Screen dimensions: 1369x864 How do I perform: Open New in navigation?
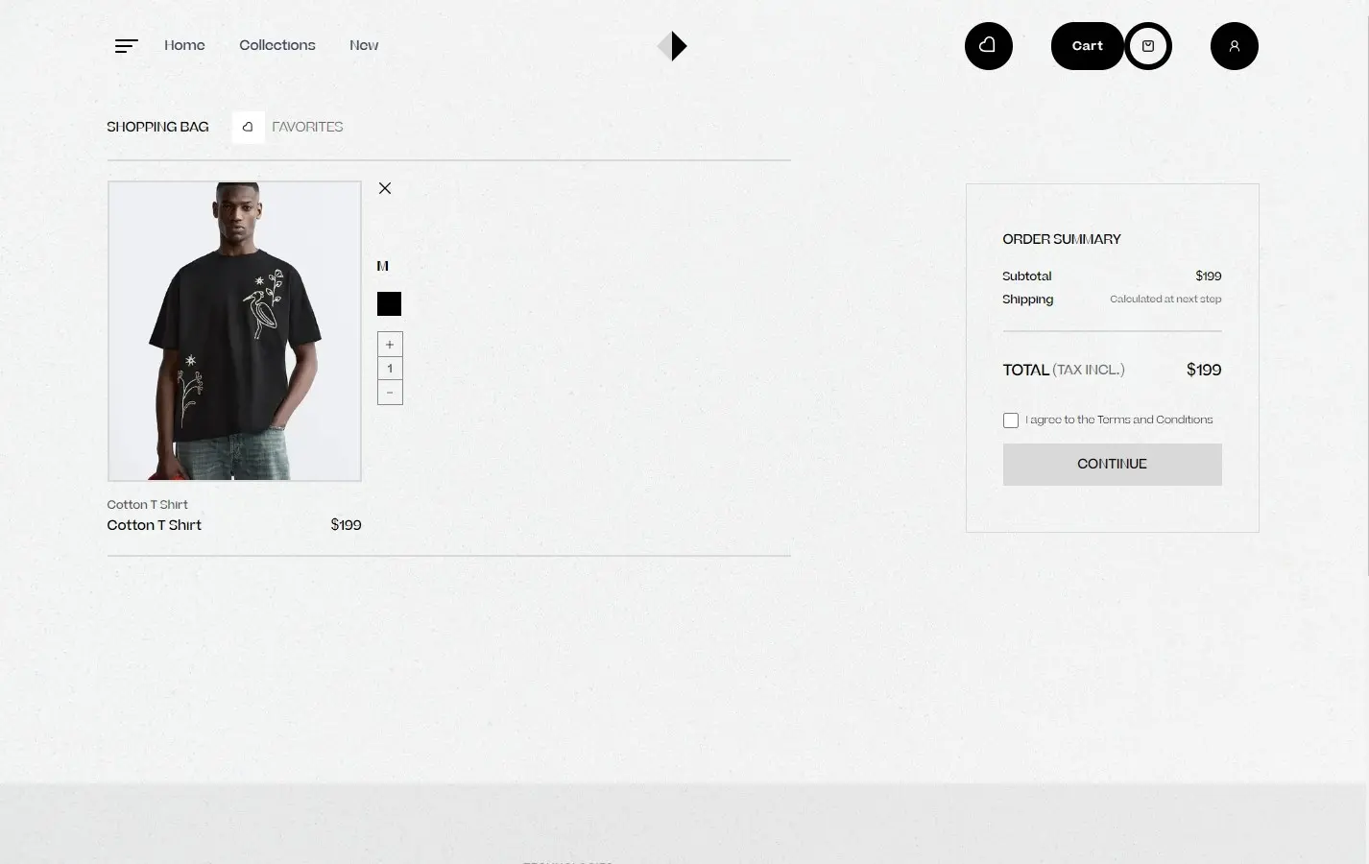click(x=364, y=45)
